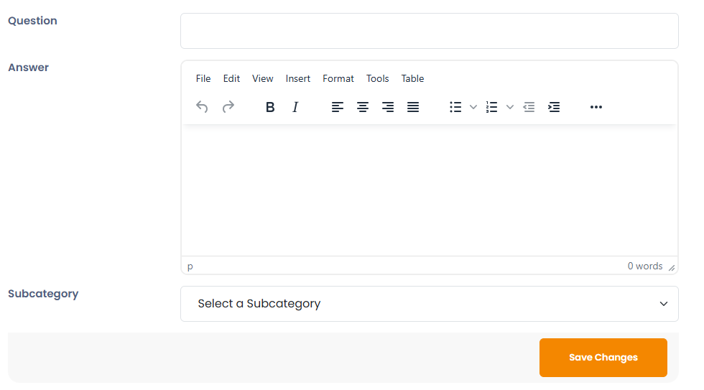This screenshot has width=704, height=390.
Task: Expand the numbered list style chevron
Action: 509,107
